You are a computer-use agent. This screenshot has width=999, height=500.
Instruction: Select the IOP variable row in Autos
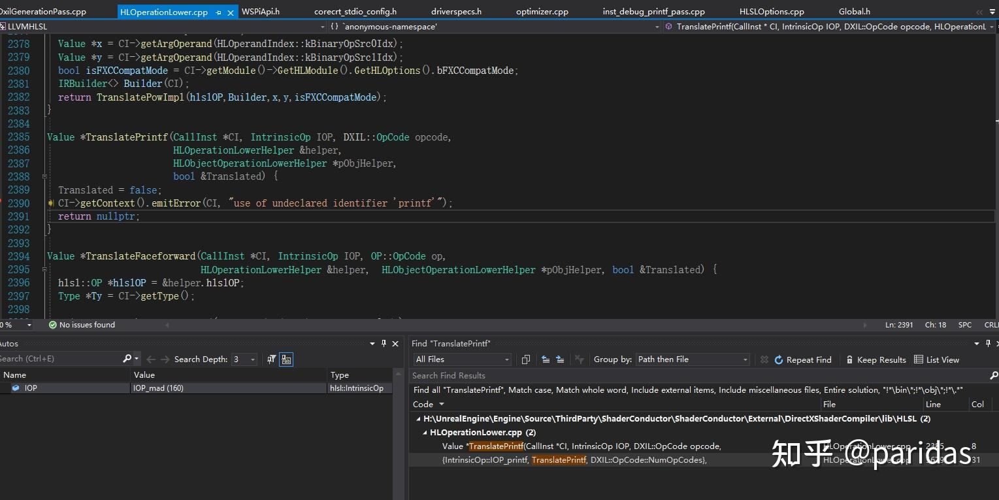click(196, 388)
